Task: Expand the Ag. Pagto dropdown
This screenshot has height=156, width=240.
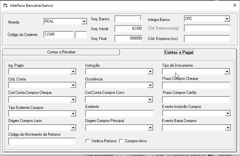Action: coord(73,71)
